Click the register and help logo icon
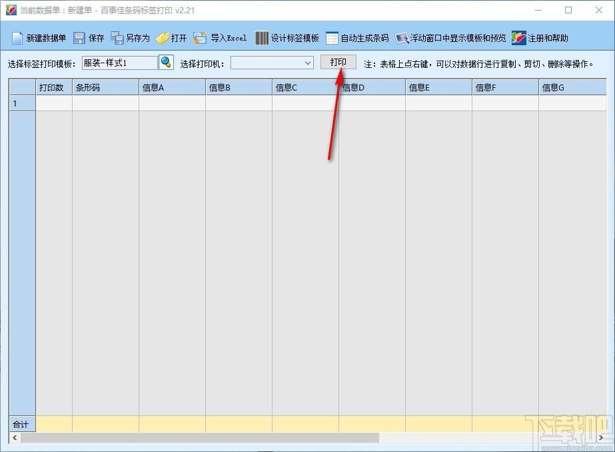 pos(518,38)
